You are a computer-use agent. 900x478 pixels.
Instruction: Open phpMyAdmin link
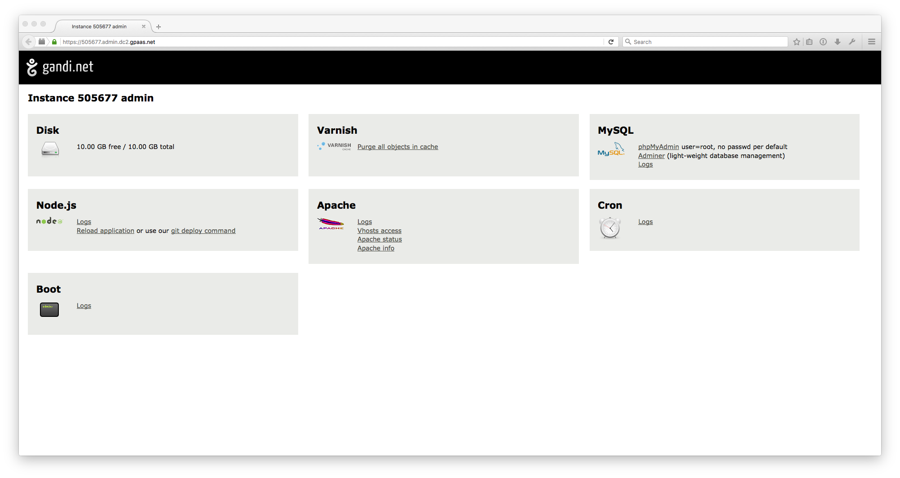coord(658,147)
